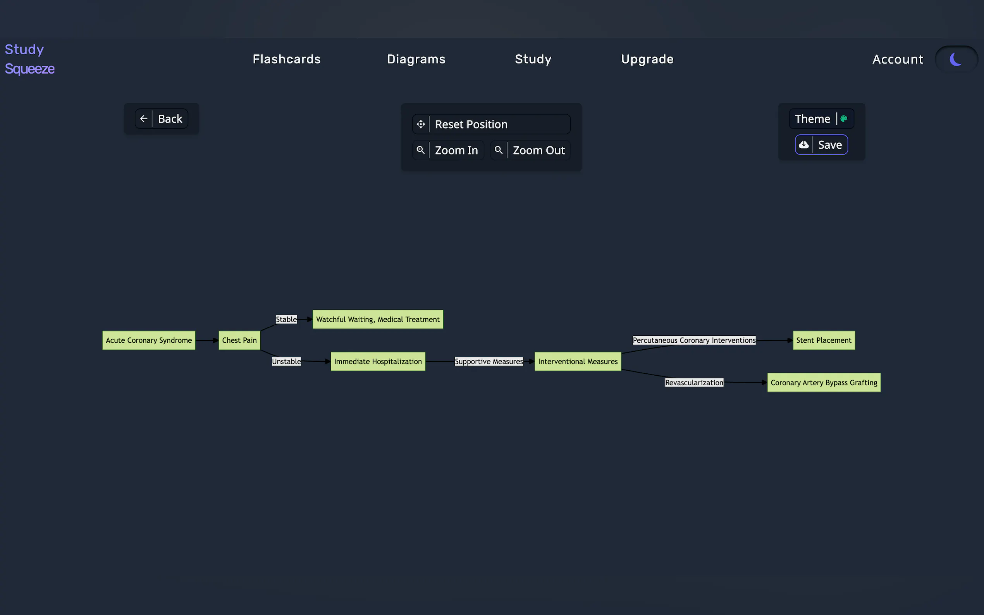Toggle dark mode moon switch
Image resolution: width=984 pixels, height=615 pixels.
[956, 59]
